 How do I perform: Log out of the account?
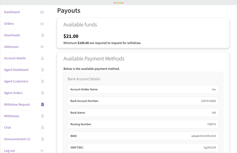pyautogui.click(x=9, y=151)
